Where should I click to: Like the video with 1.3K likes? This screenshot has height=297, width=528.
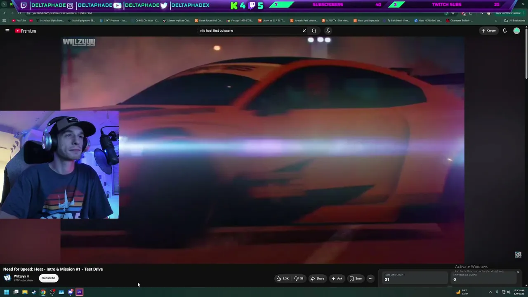tap(283, 278)
